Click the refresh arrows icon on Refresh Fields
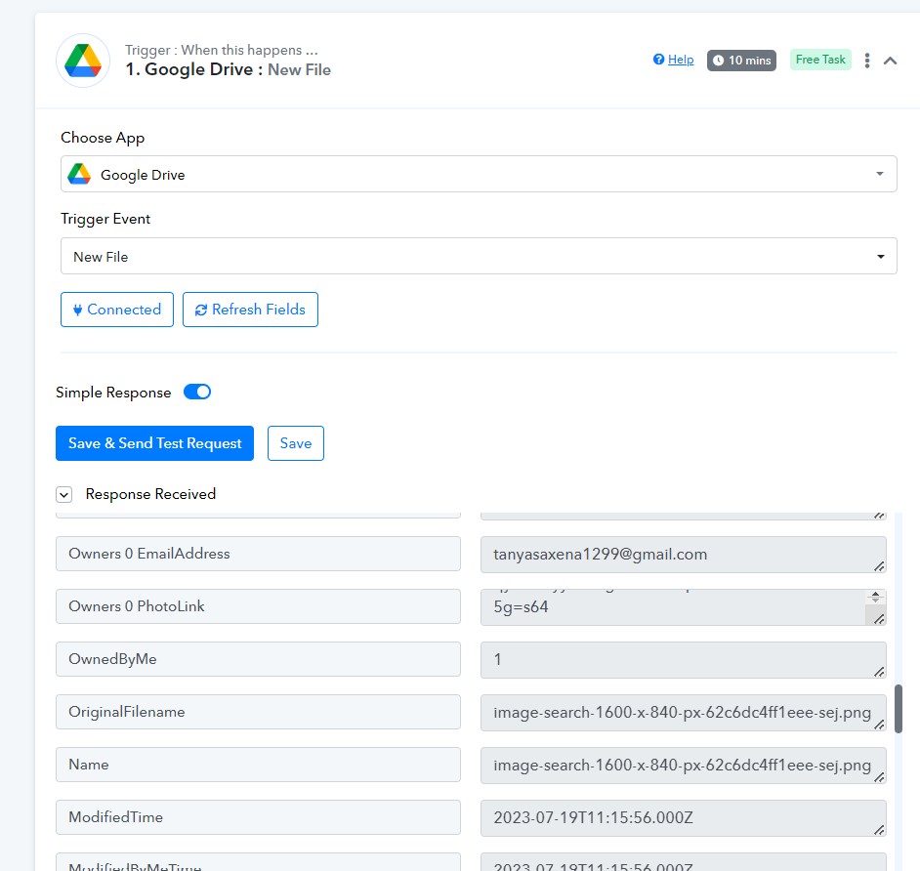920x871 pixels. [200, 310]
